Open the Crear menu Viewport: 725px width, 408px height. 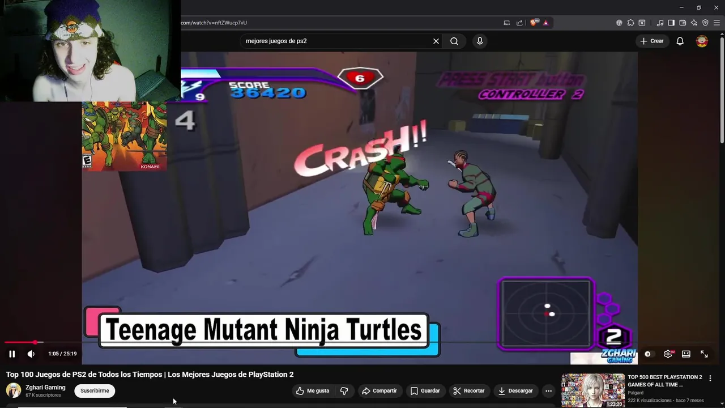[x=652, y=41]
